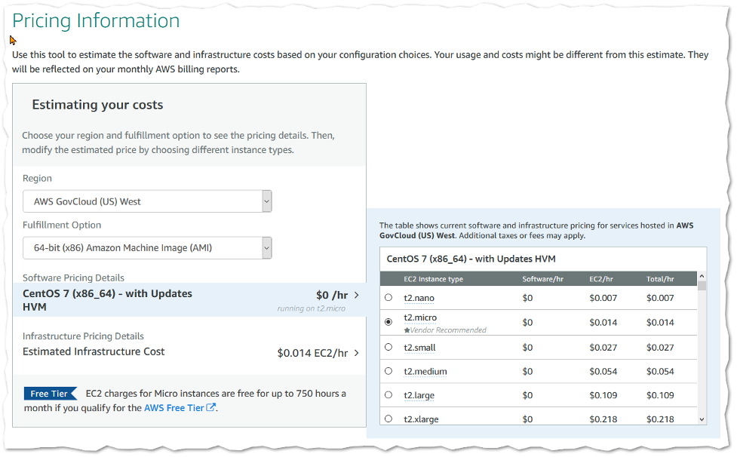
Task: Click the down arrow on the pricing table scrollbar
Action: (x=702, y=419)
